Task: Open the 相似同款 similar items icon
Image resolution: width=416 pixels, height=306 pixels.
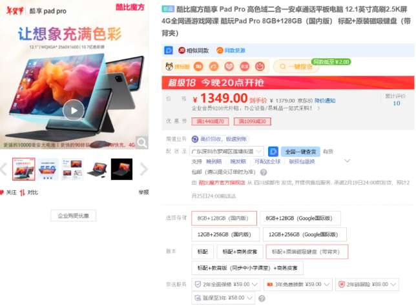Action: 182,50
